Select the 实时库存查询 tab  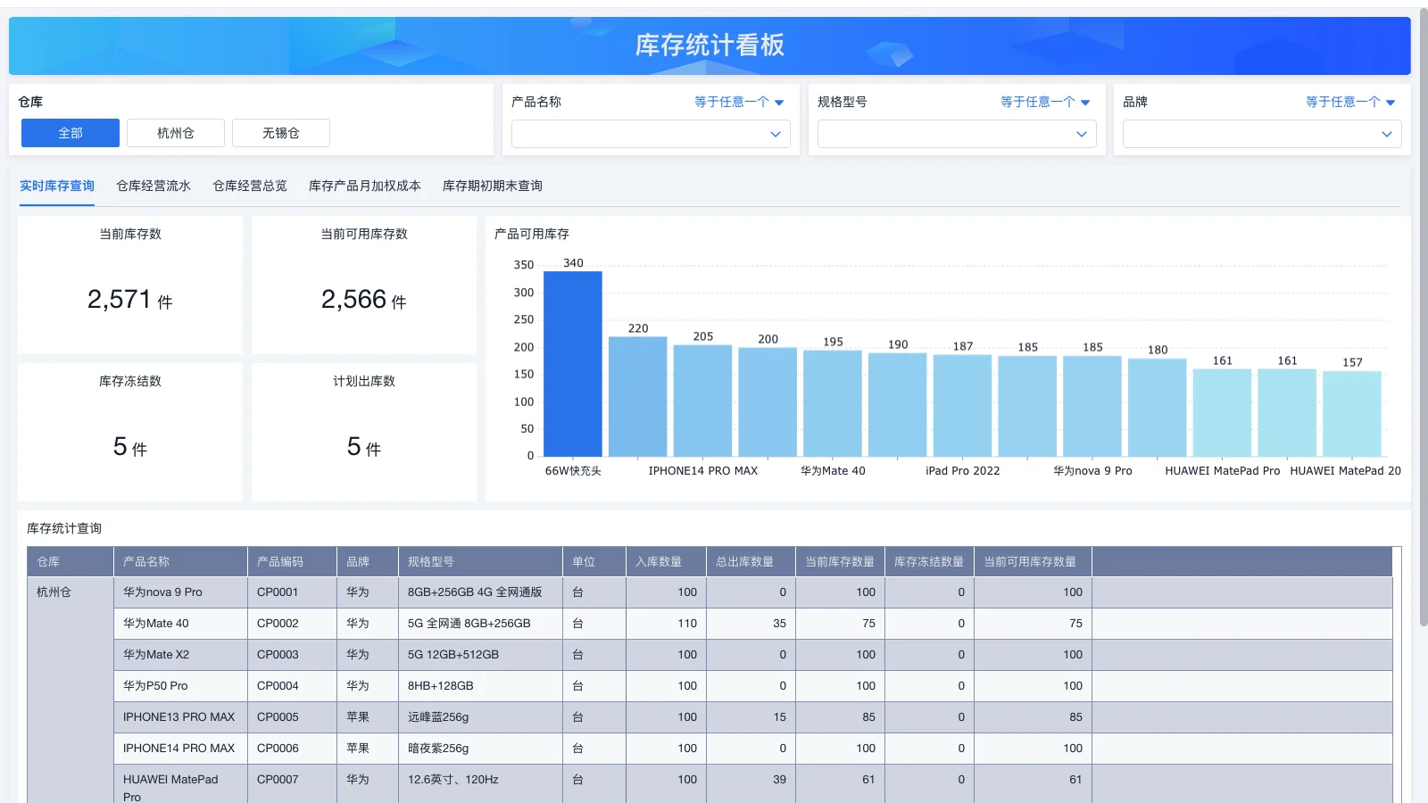pyautogui.click(x=56, y=186)
